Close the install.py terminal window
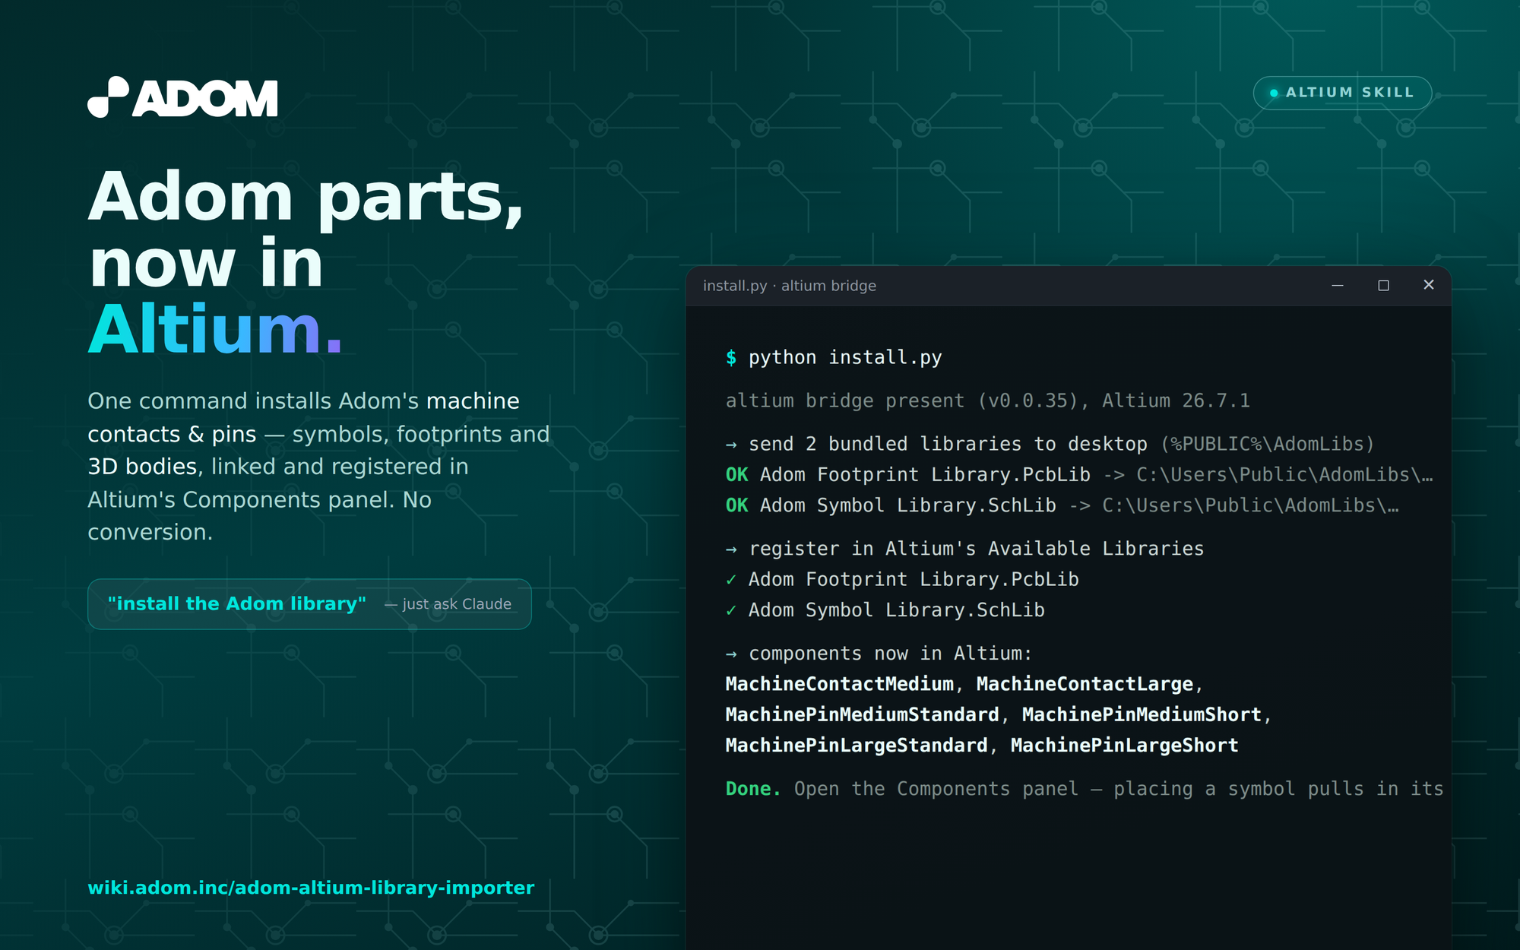Screen dimensions: 1520x950 tap(1429, 284)
